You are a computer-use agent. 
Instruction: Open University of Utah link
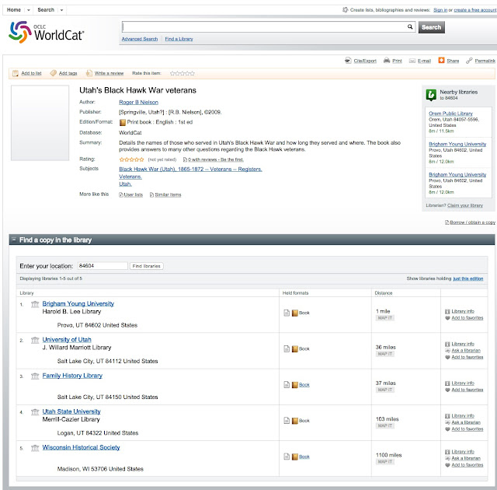point(67,340)
